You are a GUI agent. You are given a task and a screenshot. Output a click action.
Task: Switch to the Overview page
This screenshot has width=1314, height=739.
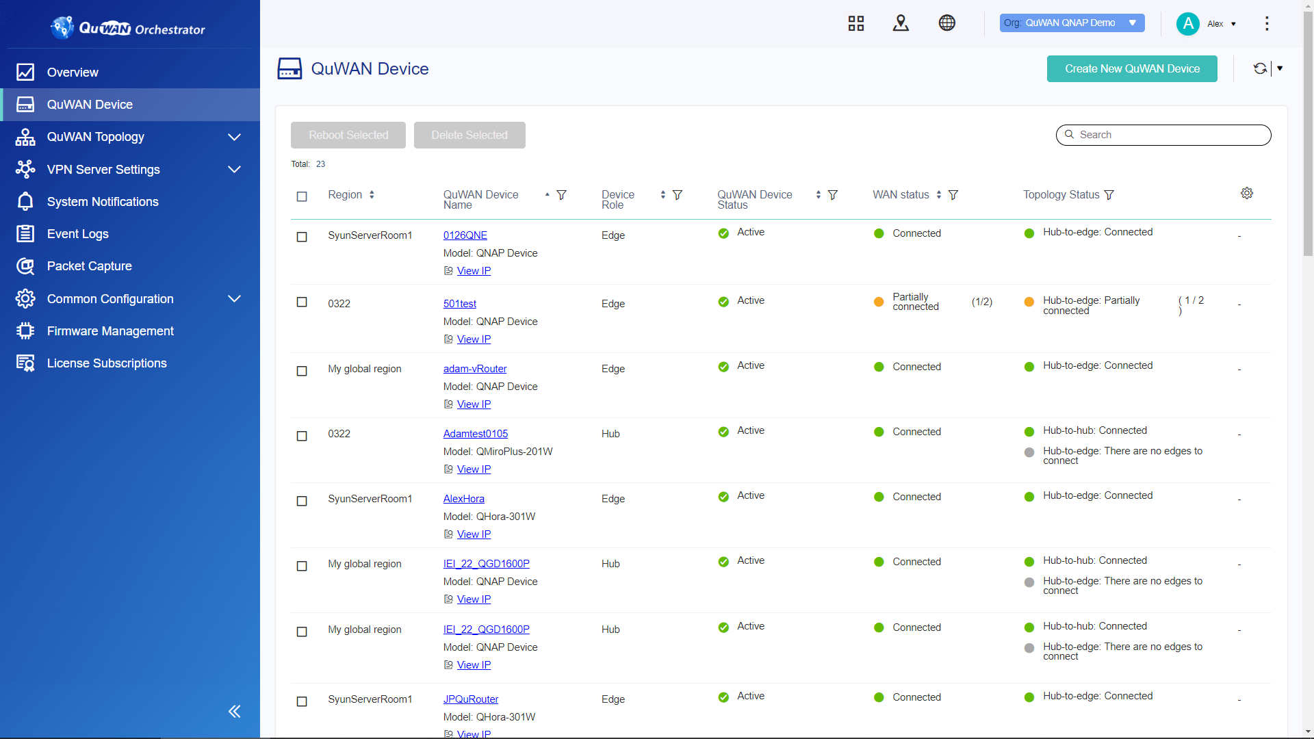pyautogui.click(x=73, y=72)
